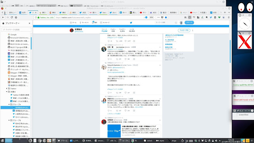Expand the Twitter bookmark folder

coord(7,89)
